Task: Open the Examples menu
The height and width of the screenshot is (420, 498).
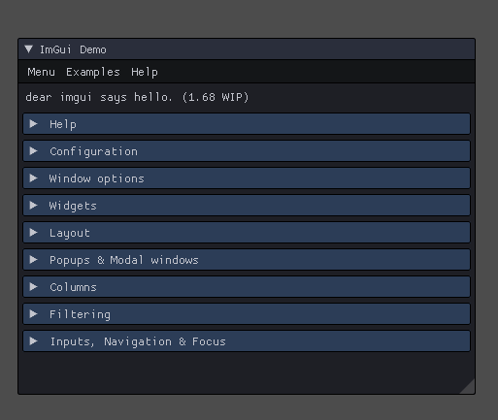Action: point(93,72)
